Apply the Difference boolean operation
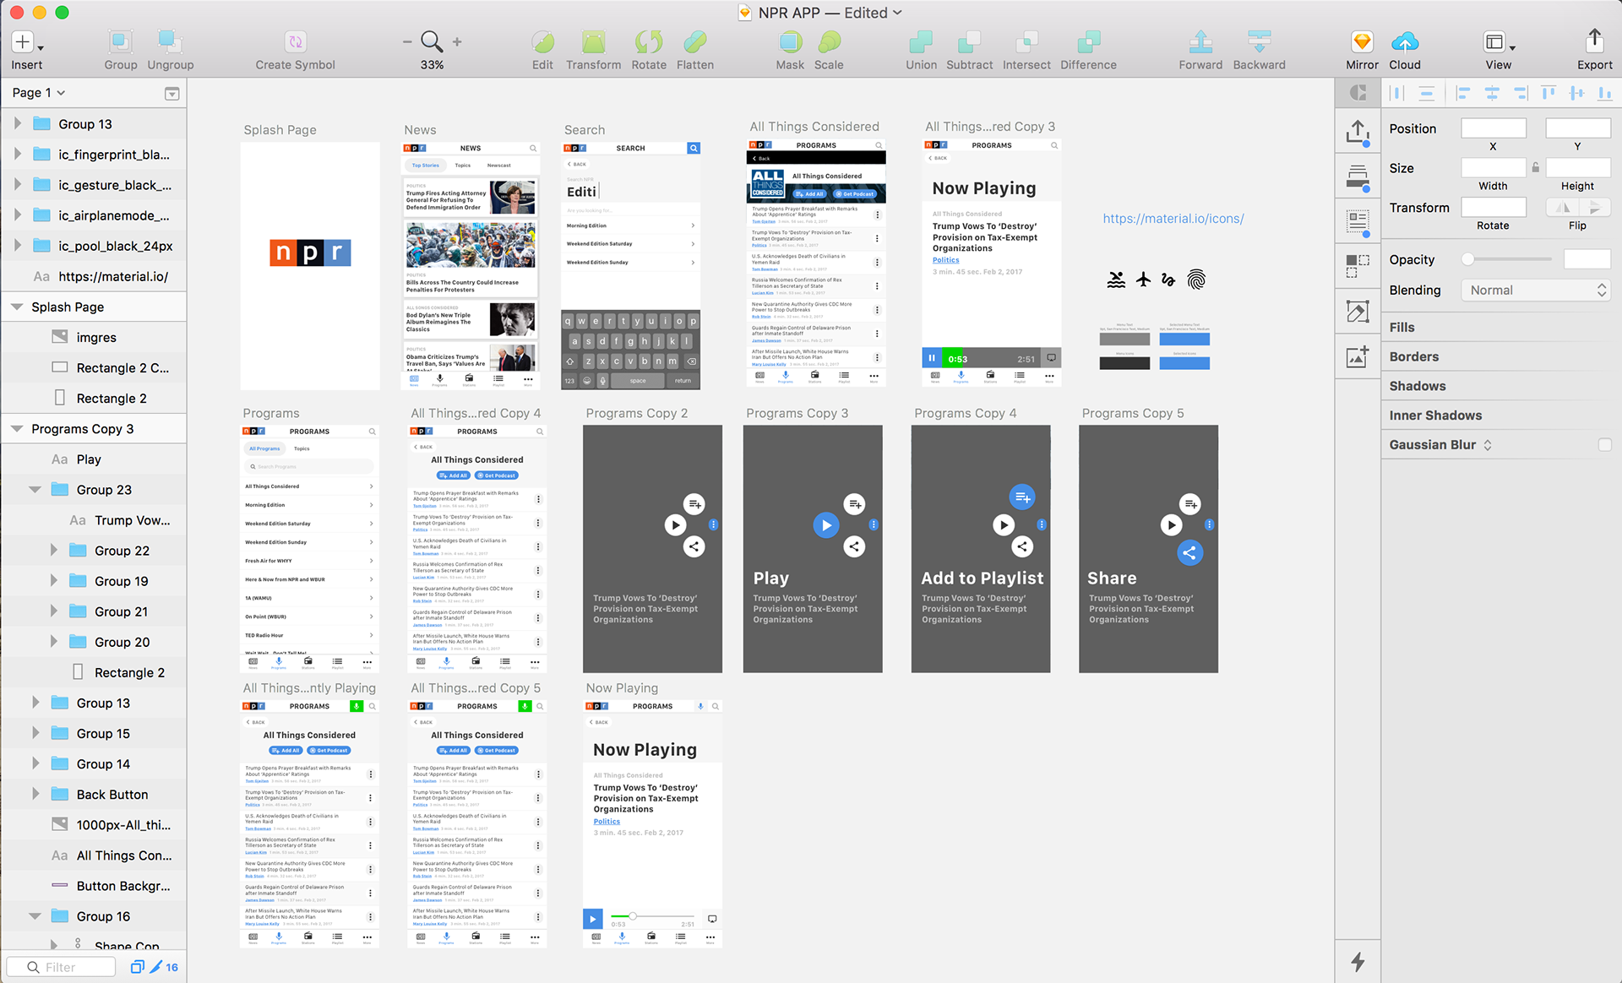 point(1088,42)
